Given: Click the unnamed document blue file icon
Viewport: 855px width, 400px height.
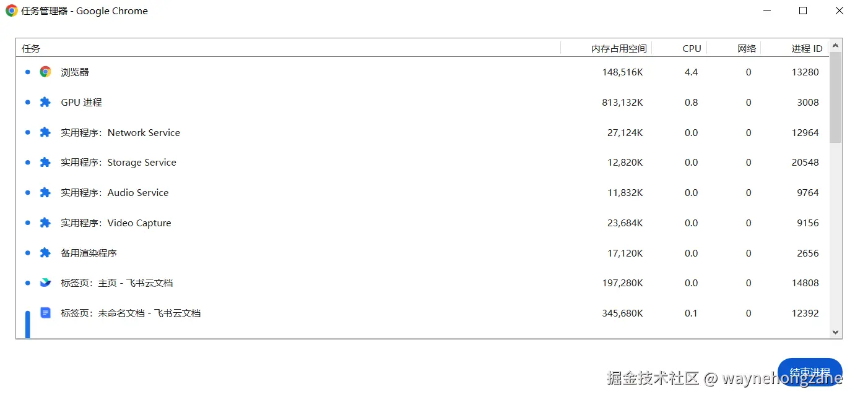Looking at the screenshot, I should [45, 313].
